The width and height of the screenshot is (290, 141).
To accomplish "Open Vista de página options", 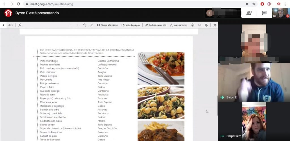I will click(131, 25).
